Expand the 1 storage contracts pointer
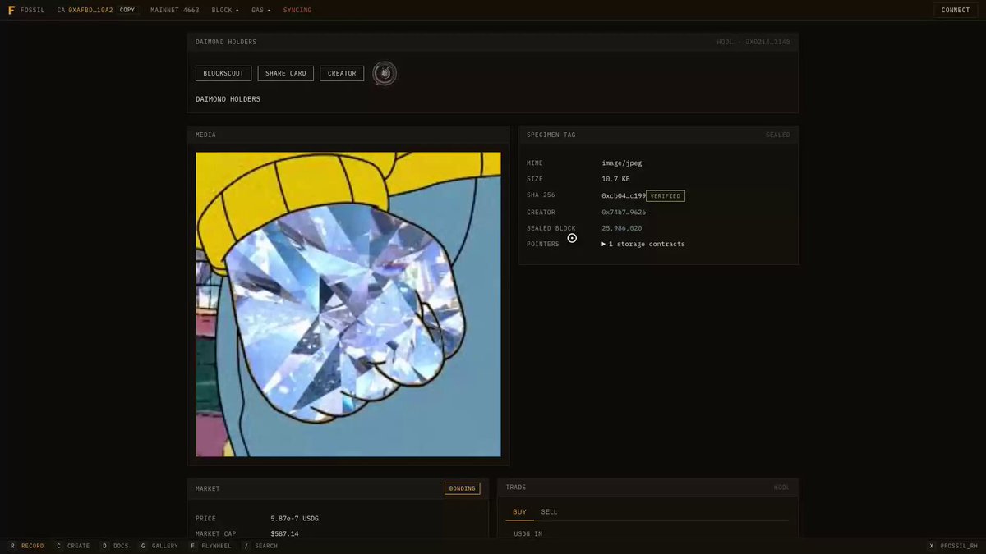Viewport: 986px width, 554px height. click(643, 244)
